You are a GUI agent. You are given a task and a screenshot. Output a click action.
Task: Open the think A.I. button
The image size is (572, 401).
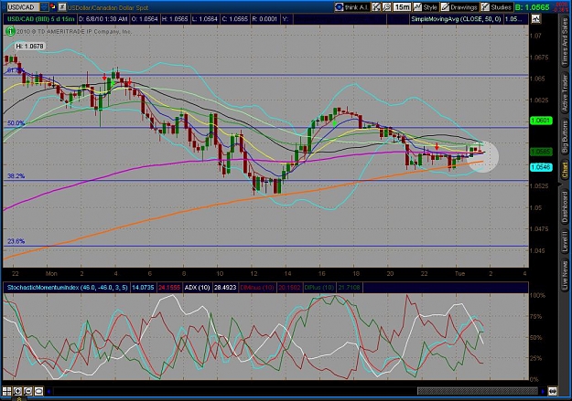coord(352,7)
